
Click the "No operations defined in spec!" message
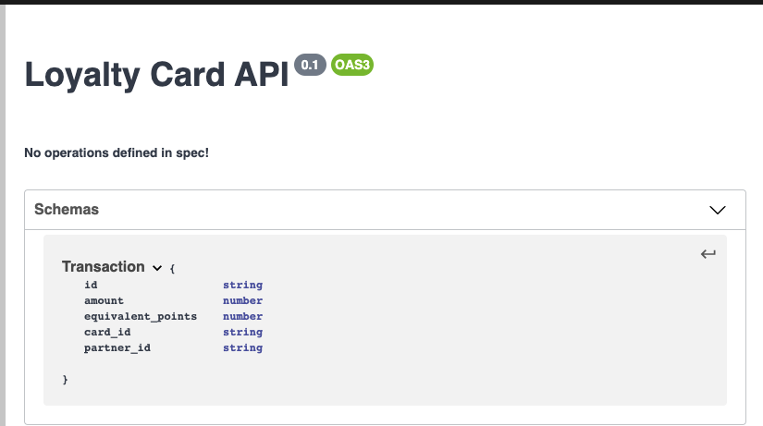coord(117,152)
